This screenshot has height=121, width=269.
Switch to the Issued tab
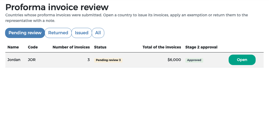[x=82, y=33]
